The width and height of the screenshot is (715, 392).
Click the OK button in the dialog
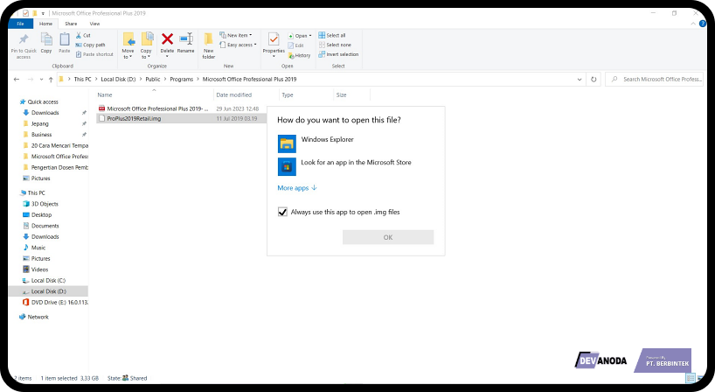coord(388,237)
